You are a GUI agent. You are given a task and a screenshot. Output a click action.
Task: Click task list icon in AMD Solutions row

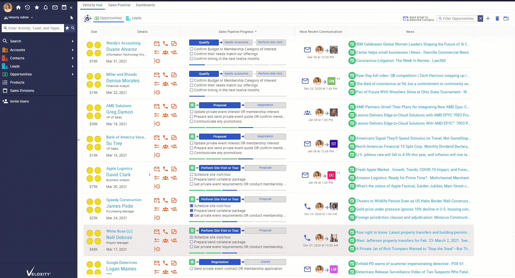pos(157,115)
